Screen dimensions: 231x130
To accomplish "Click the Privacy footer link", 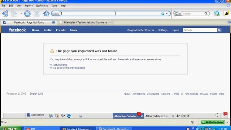I will [x=204, y=94].
